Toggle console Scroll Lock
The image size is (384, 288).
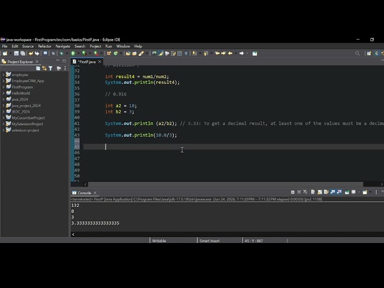320,192
